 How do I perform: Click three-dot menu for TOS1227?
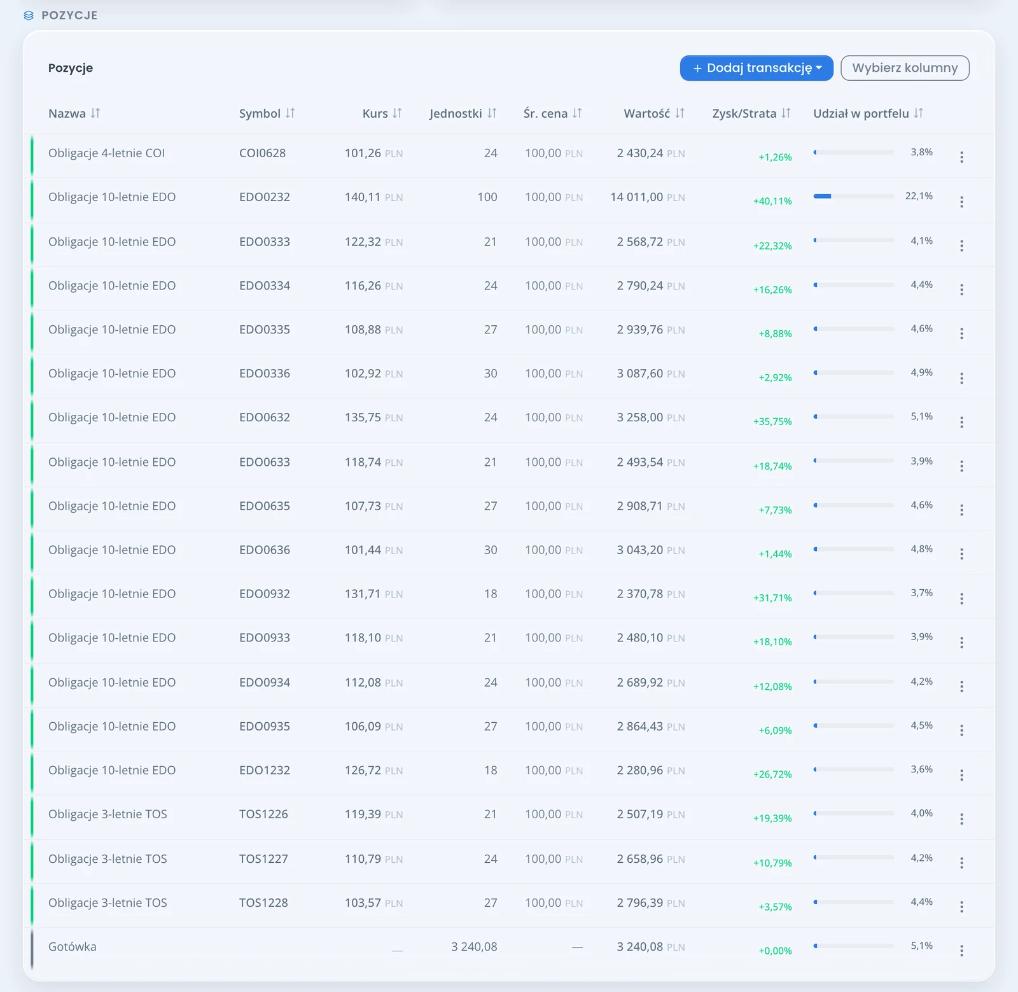pyautogui.click(x=961, y=863)
